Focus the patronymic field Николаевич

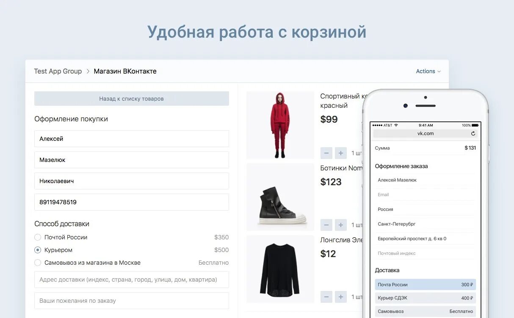pos(132,181)
